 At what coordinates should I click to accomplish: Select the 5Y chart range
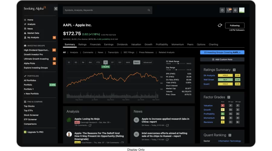click(x=112, y=63)
